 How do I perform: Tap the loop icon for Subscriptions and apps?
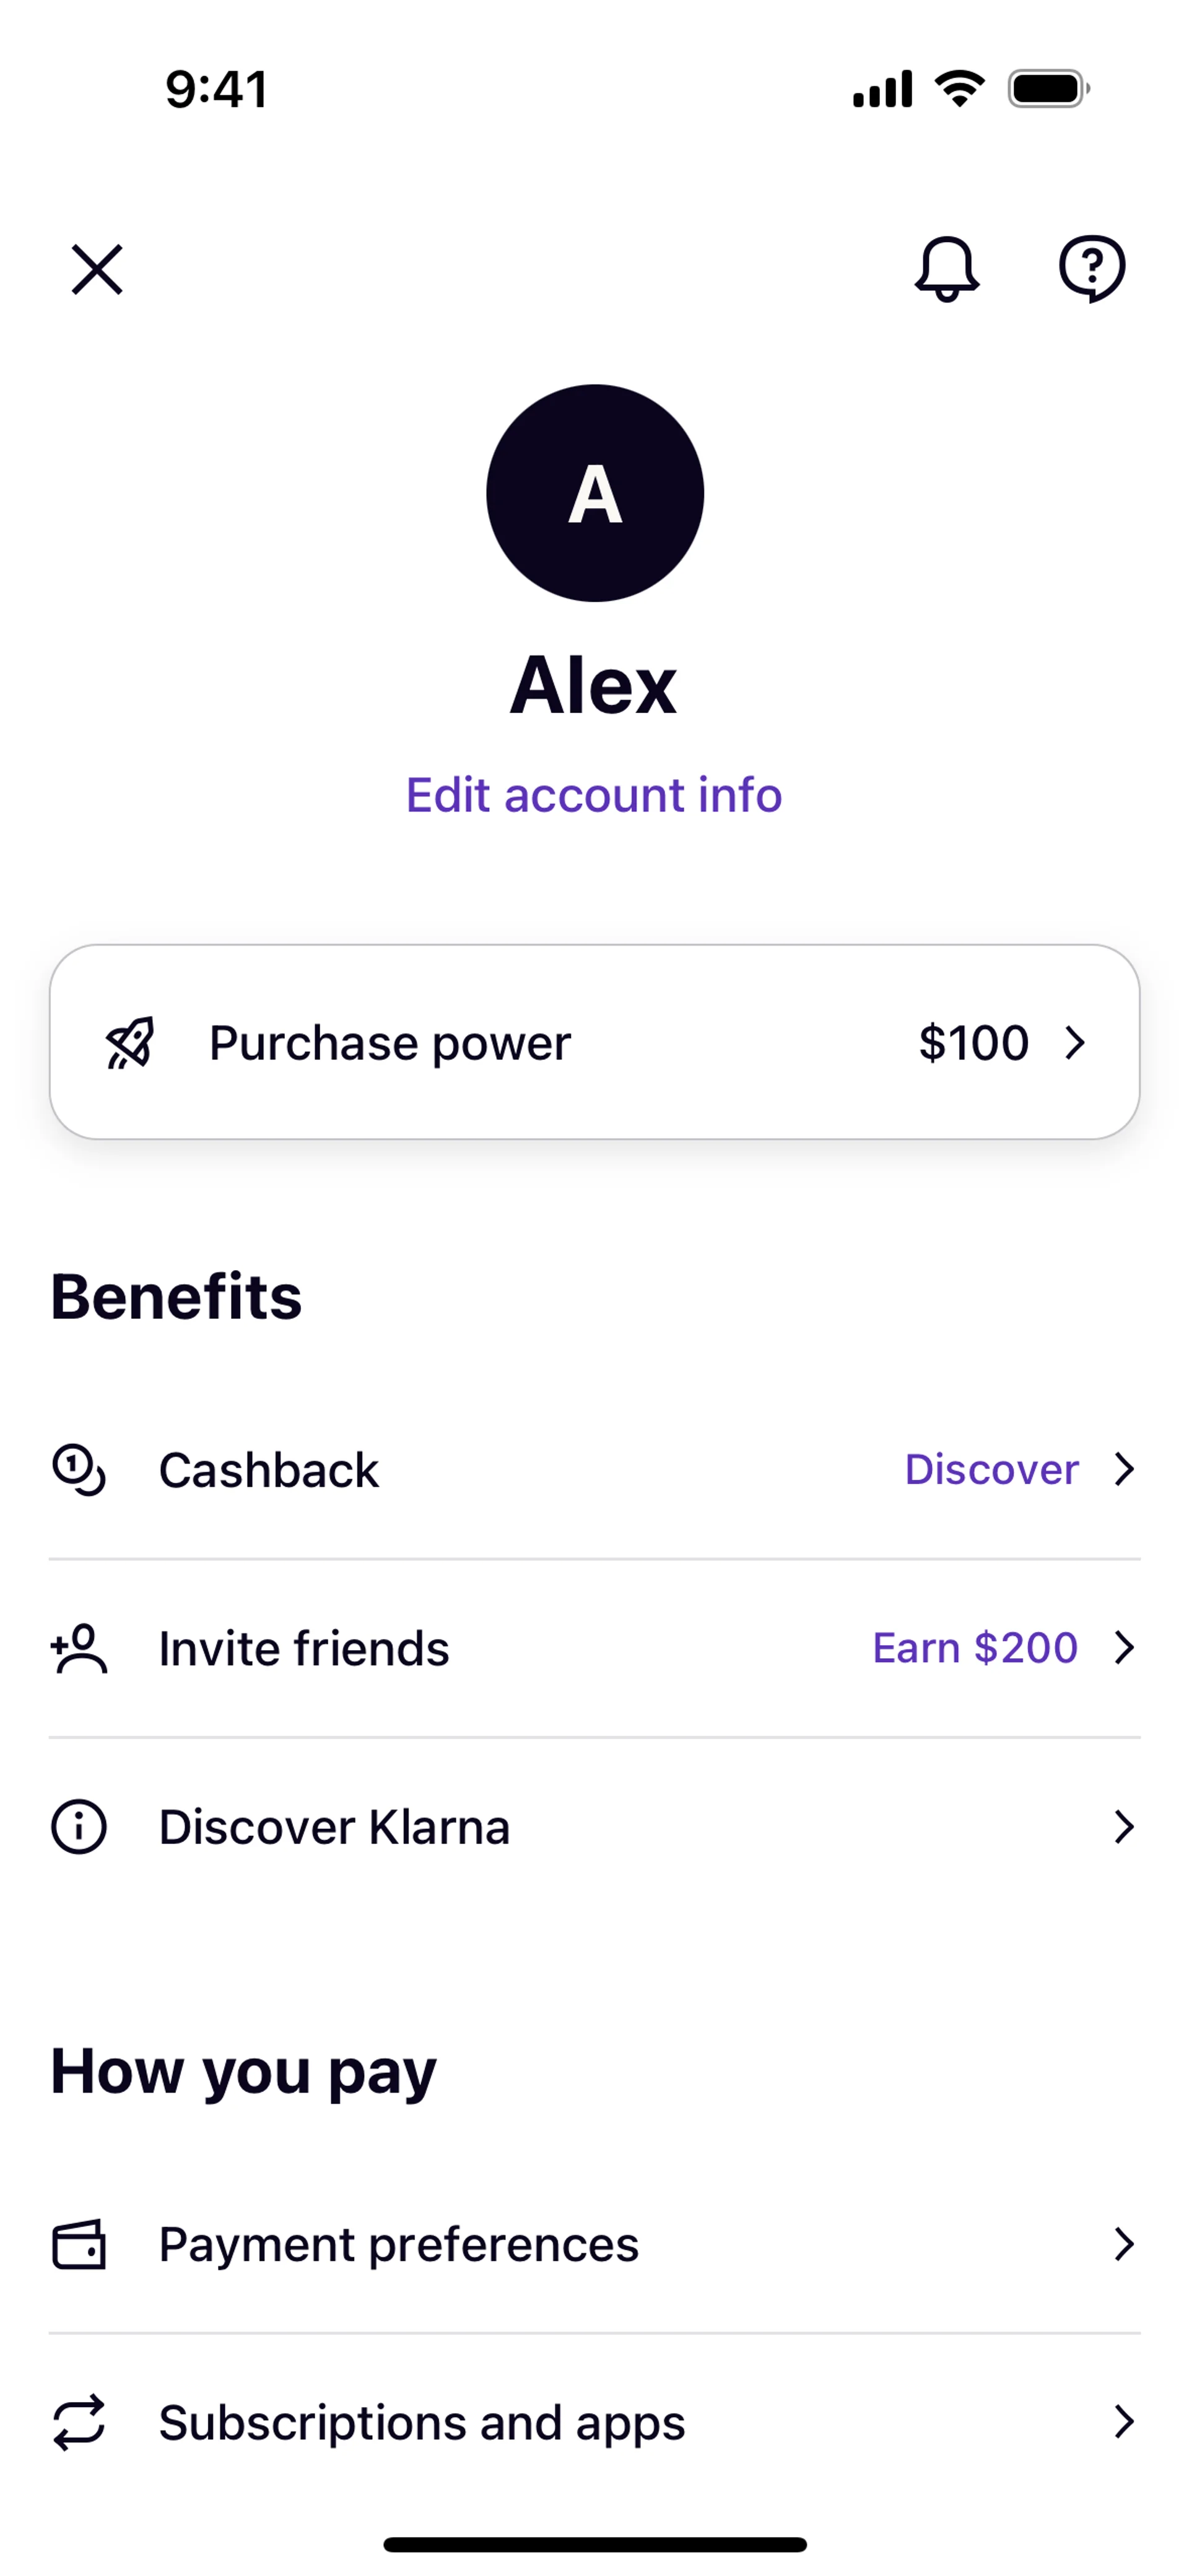coord(79,2422)
